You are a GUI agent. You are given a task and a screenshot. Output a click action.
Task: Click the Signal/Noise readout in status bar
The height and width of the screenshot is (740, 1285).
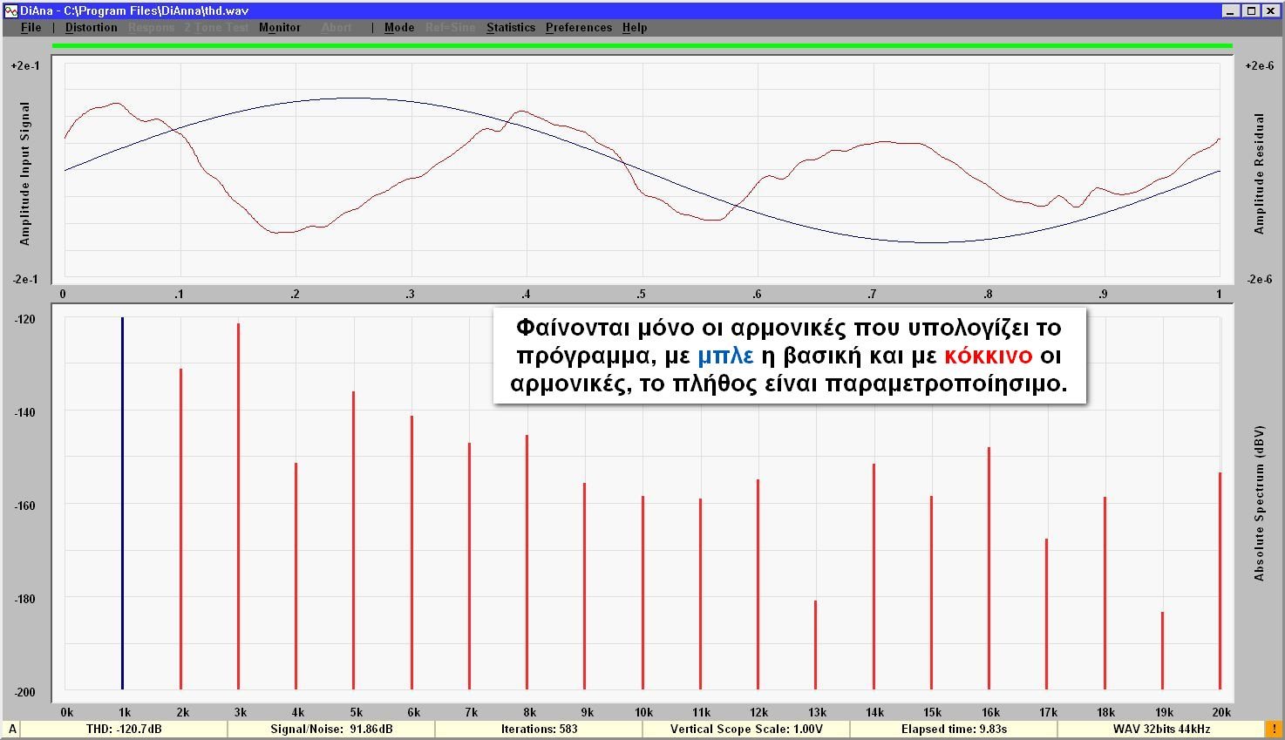pyautogui.click(x=330, y=729)
